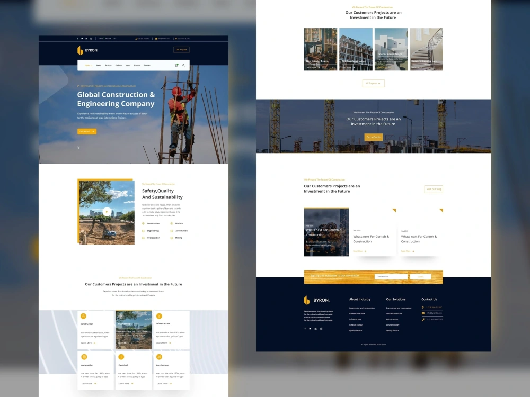
Task: Click Learn More on Electrical card
Action: point(126,383)
